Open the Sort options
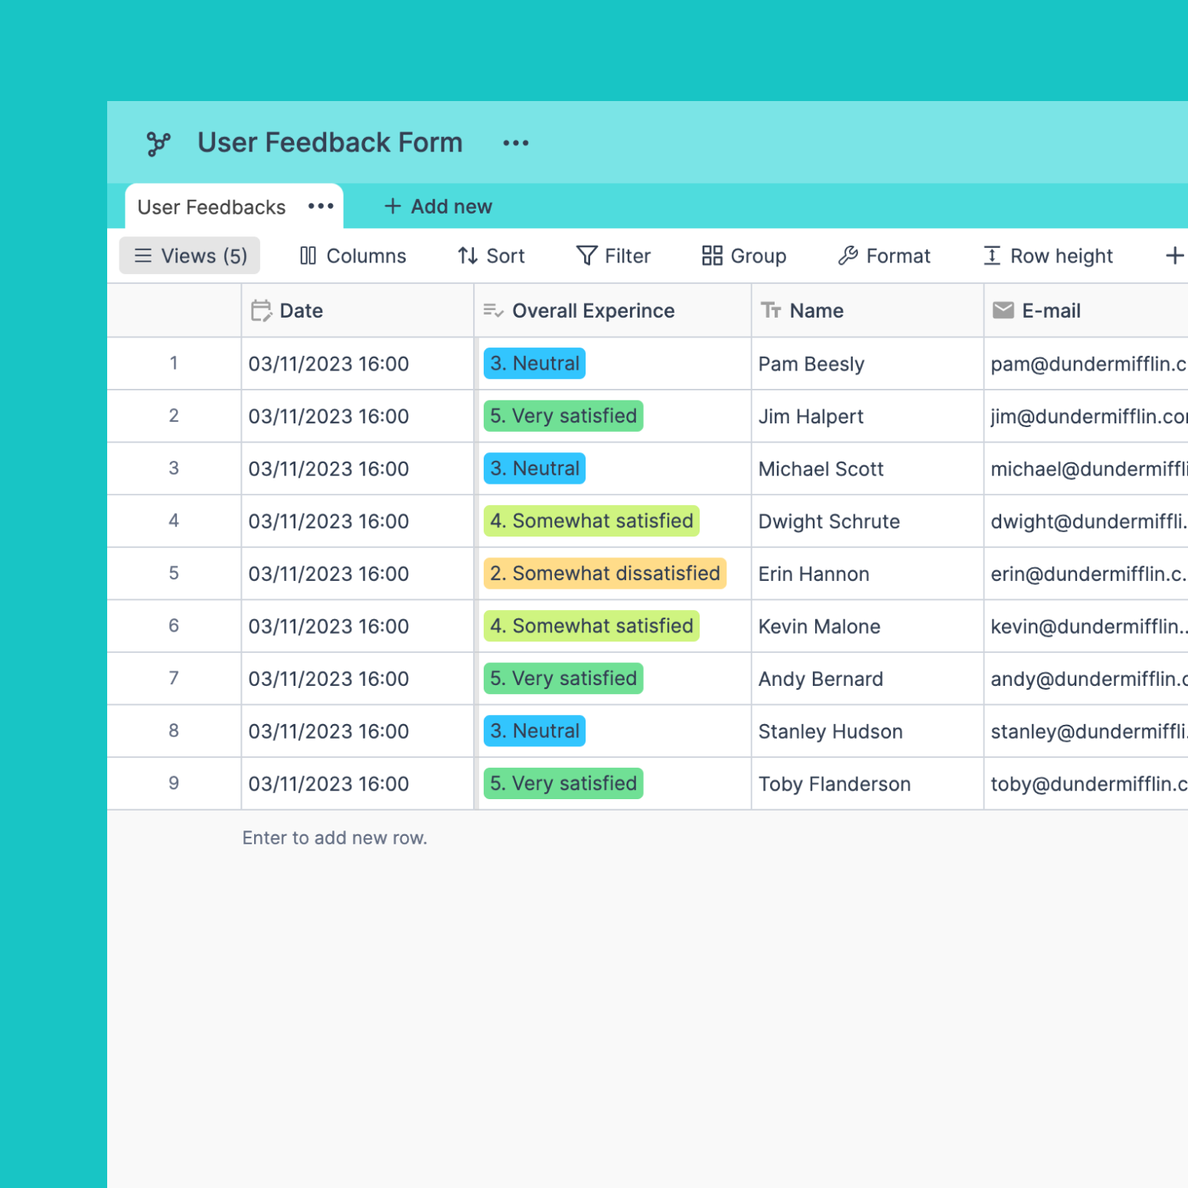Viewport: 1188px width, 1188px height. [x=490, y=256]
